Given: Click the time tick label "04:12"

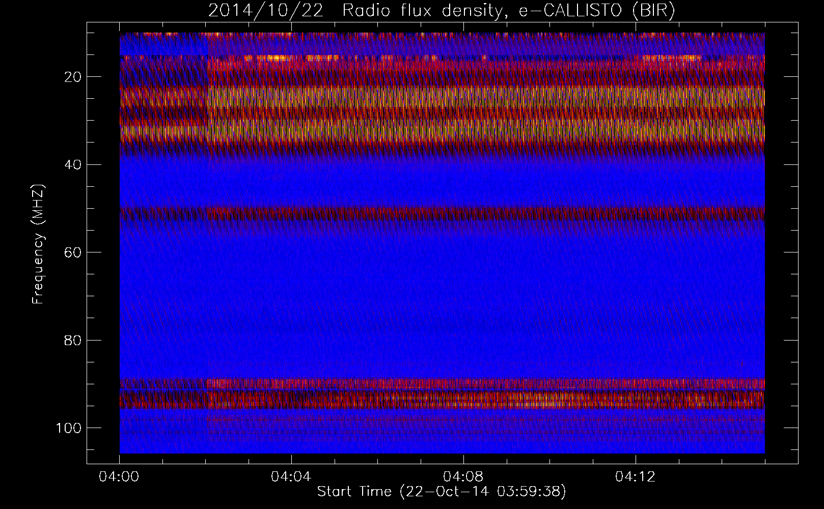Looking at the screenshot, I should (x=636, y=477).
